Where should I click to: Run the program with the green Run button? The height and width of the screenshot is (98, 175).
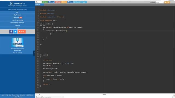point(45,2)
